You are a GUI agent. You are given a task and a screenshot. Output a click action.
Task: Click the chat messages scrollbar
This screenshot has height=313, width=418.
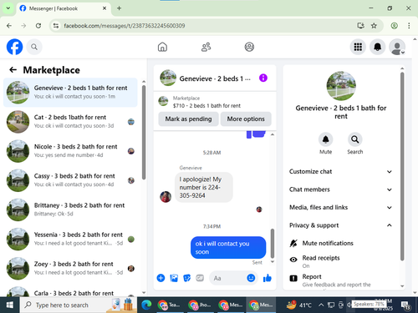click(273, 243)
